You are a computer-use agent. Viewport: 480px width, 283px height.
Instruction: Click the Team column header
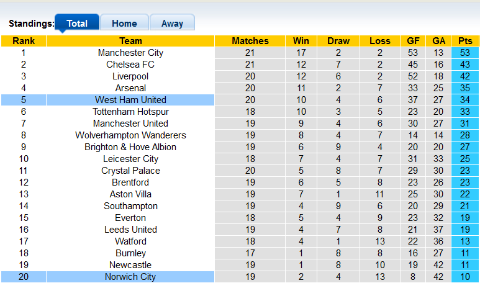130,41
